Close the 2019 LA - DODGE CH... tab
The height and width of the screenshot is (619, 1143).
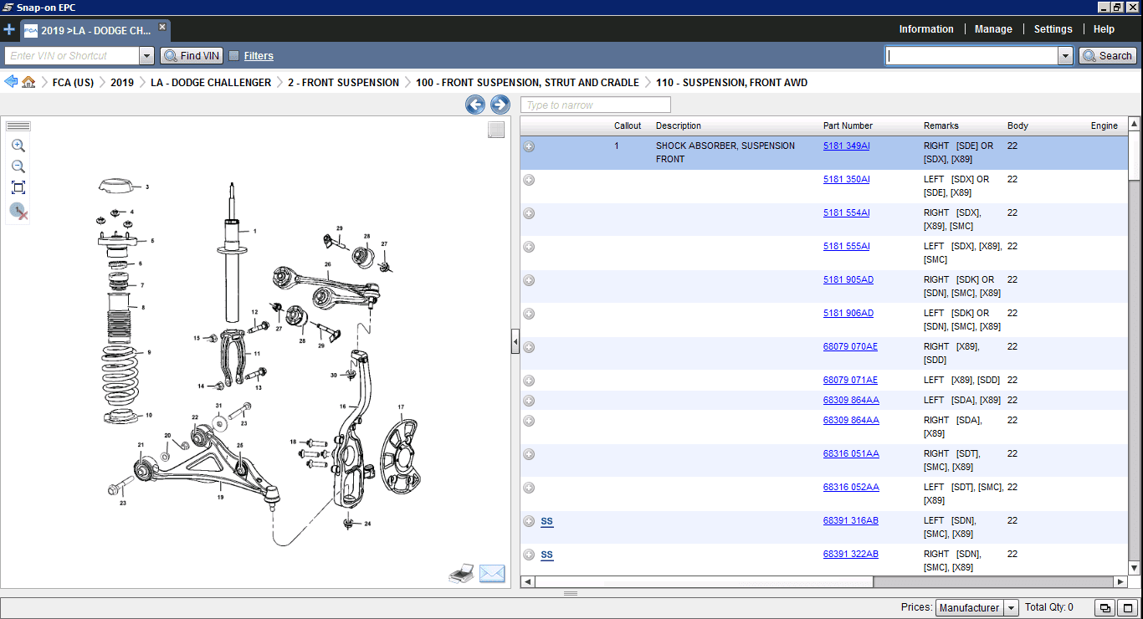162,27
